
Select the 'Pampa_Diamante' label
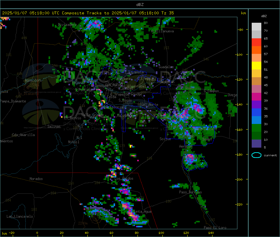[13, 101]
